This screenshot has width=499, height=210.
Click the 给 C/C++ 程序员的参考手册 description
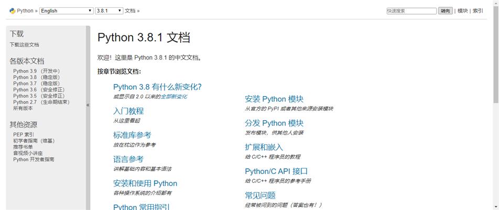[278, 181]
